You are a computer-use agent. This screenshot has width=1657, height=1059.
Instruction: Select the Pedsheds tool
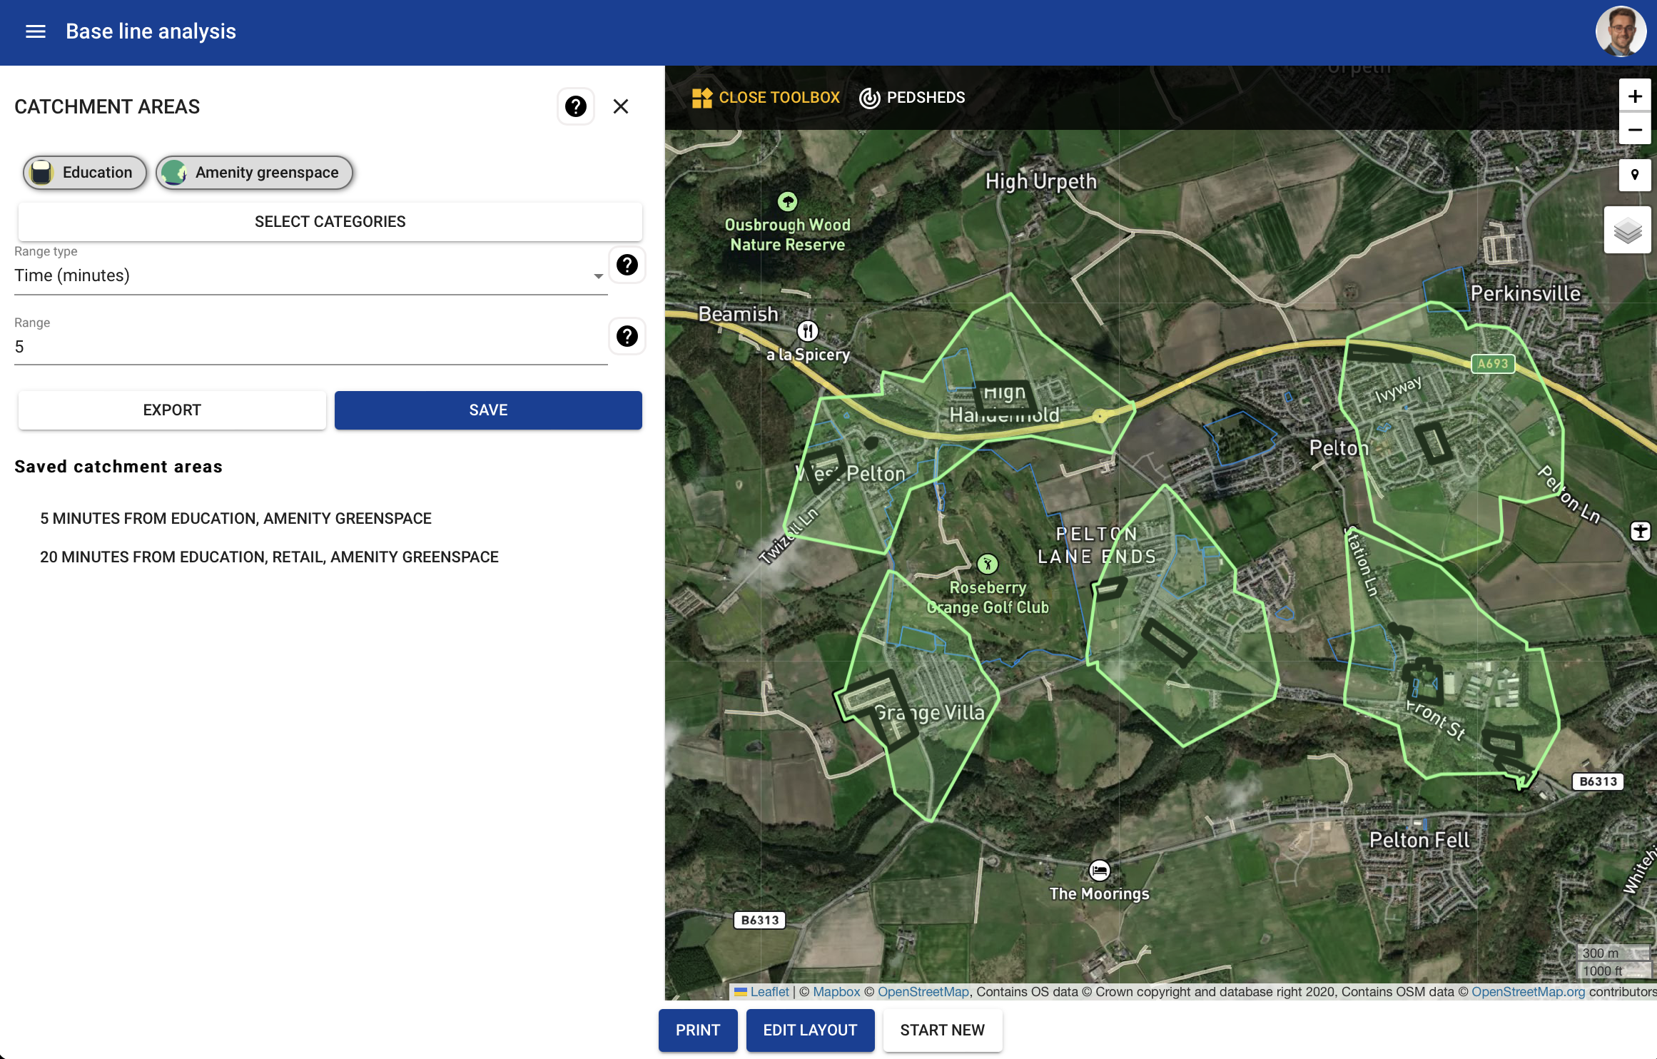pos(912,98)
